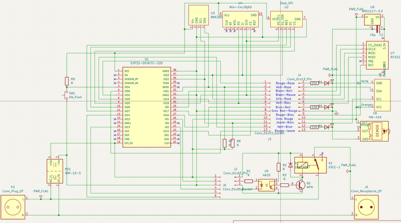401x223 pixels.
Task: Click the 'EXT_5V' pin label on ESP32
Action: point(128,143)
